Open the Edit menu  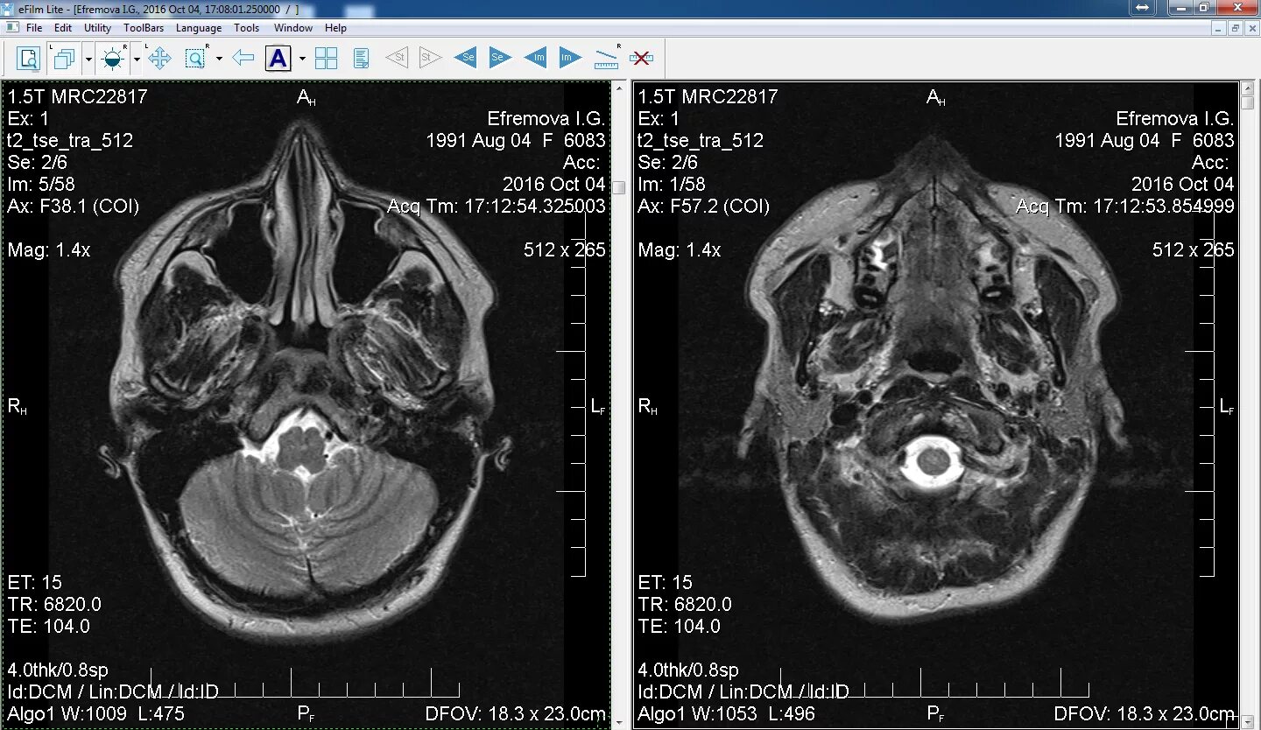pos(63,28)
